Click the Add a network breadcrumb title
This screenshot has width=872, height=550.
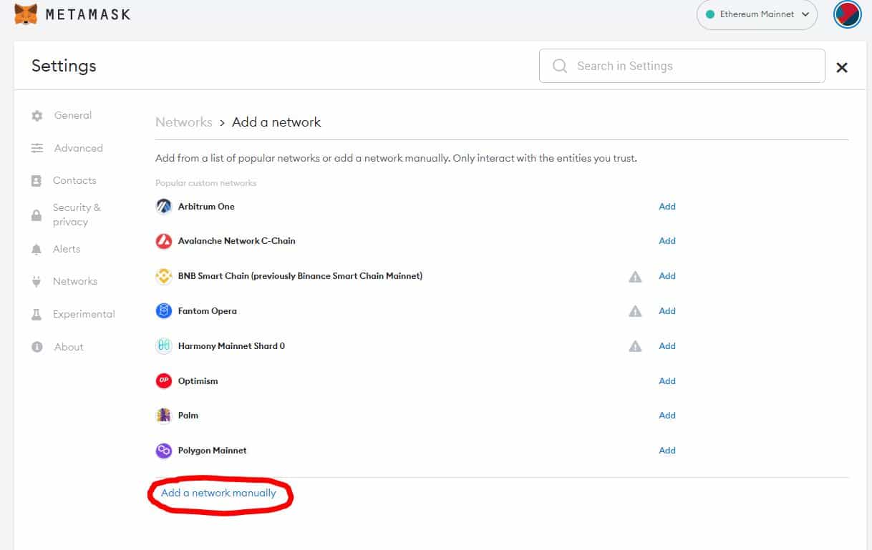tap(276, 122)
